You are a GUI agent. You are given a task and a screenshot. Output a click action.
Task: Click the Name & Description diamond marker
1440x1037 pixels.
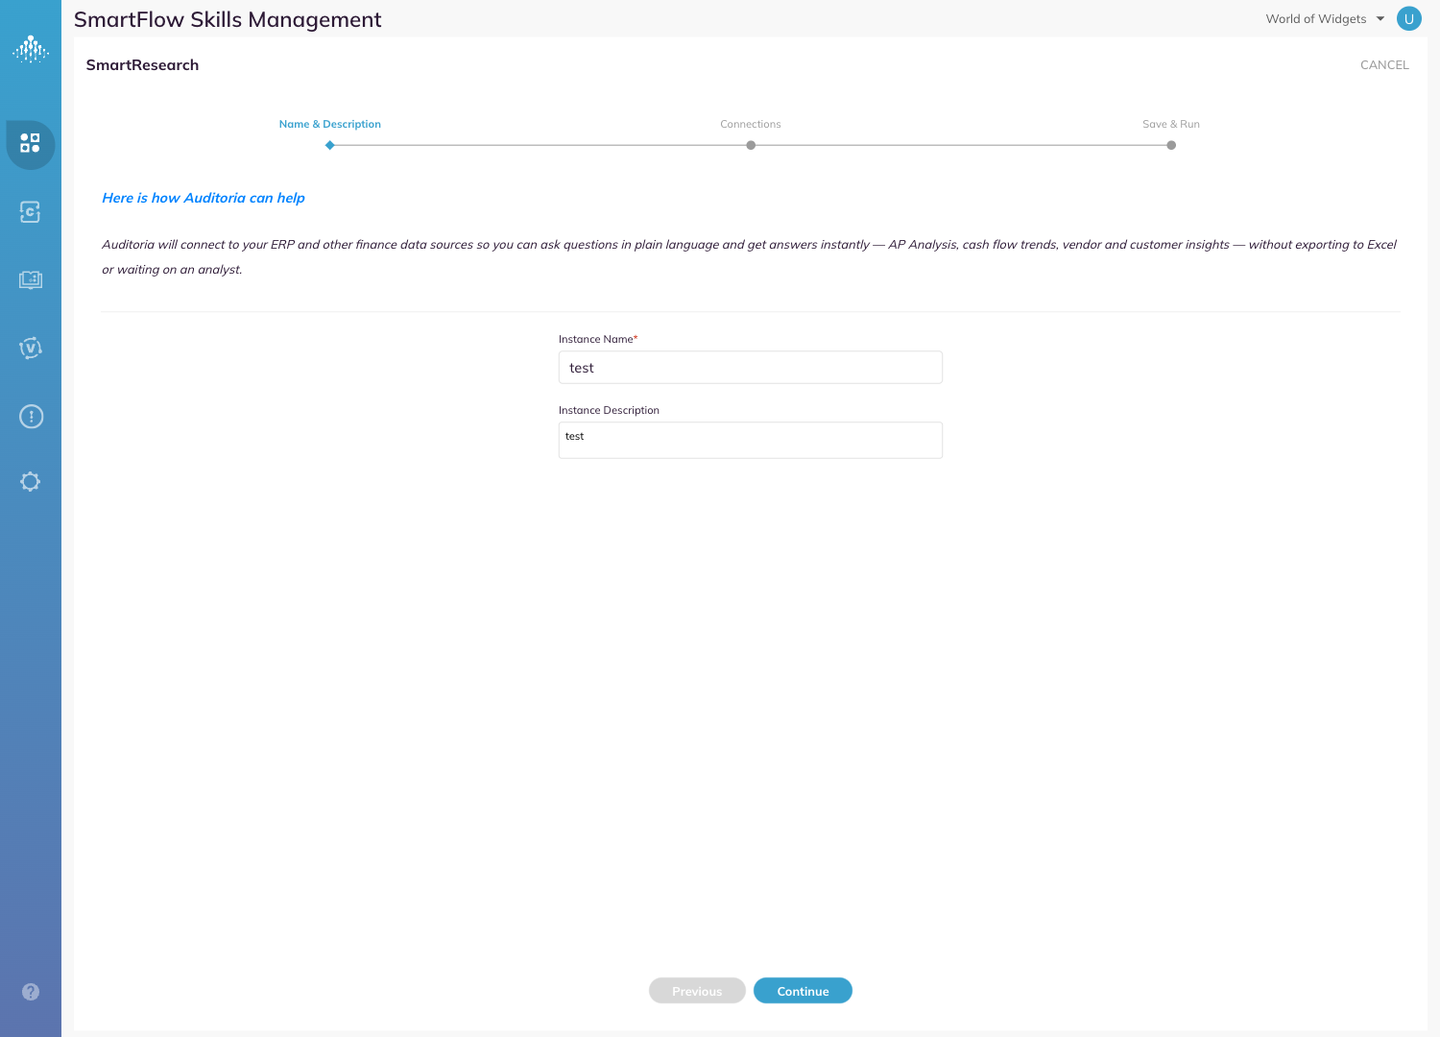pos(330,146)
